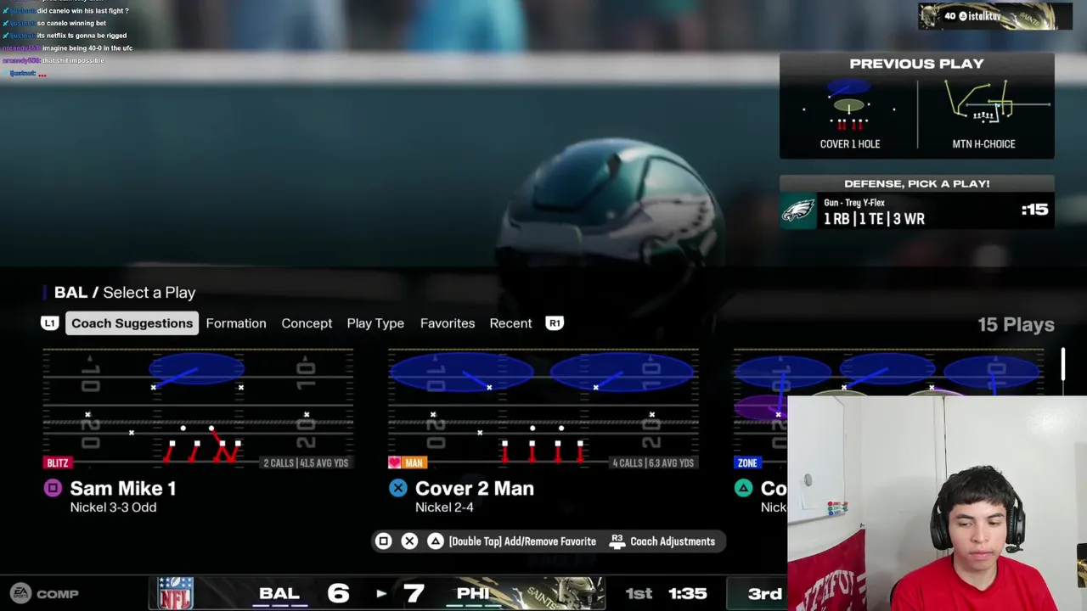The width and height of the screenshot is (1087, 611).
Task: Select the R1 bumper icon
Action: coord(555,323)
